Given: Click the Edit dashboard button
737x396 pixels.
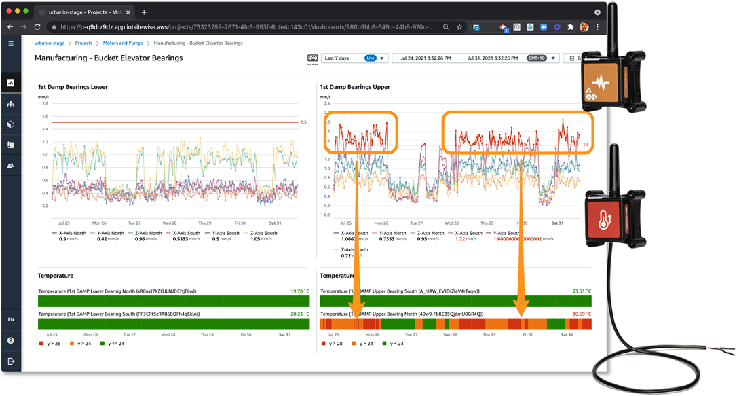Looking at the screenshot, I should [575, 58].
